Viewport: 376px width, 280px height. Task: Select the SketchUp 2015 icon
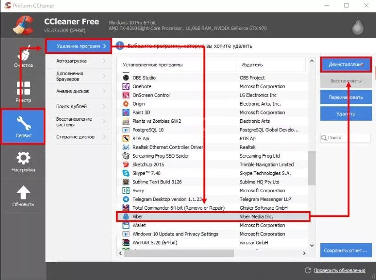(126, 165)
